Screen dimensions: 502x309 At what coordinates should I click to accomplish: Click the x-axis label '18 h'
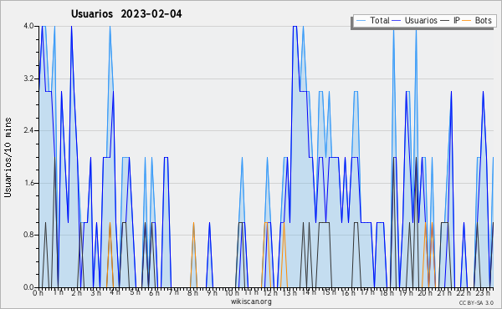click(x=387, y=292)
